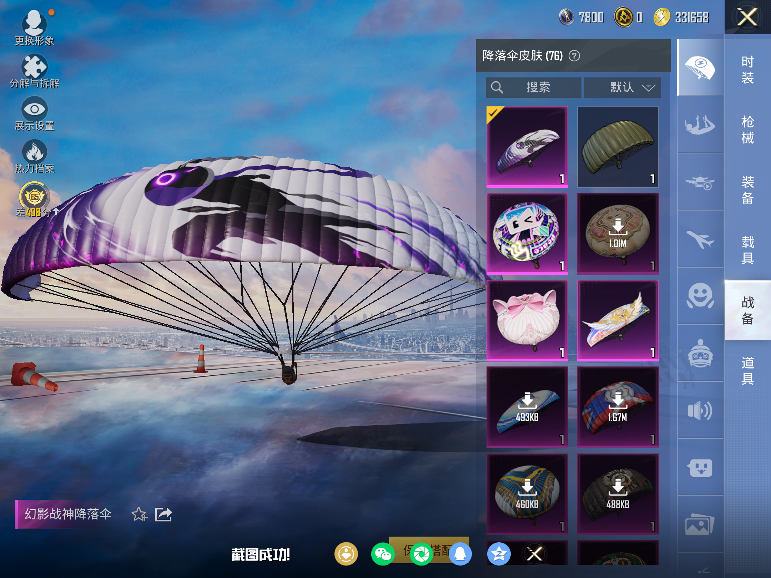Viewport: 771px width, 578px height.
Task: Click the 搜索 search field
Action: [x=534, y=87]
